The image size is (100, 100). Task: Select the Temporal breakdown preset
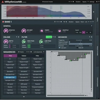point(38,87)
